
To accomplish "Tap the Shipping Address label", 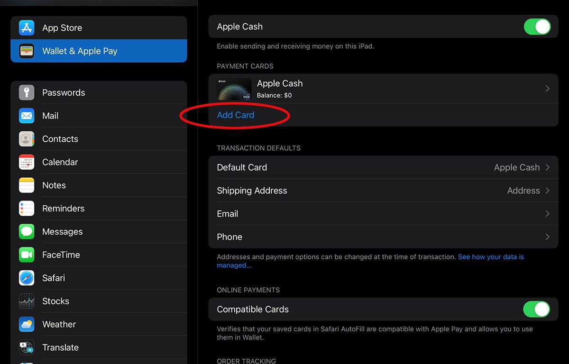I will (252, 191).
